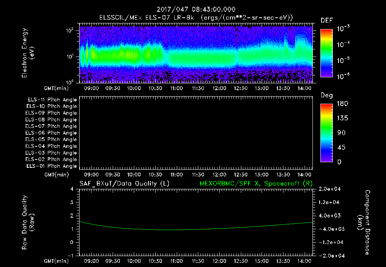Click the 2.0e+04 distance axis label
The image size is (386, 267).
(x=329, y=189)
